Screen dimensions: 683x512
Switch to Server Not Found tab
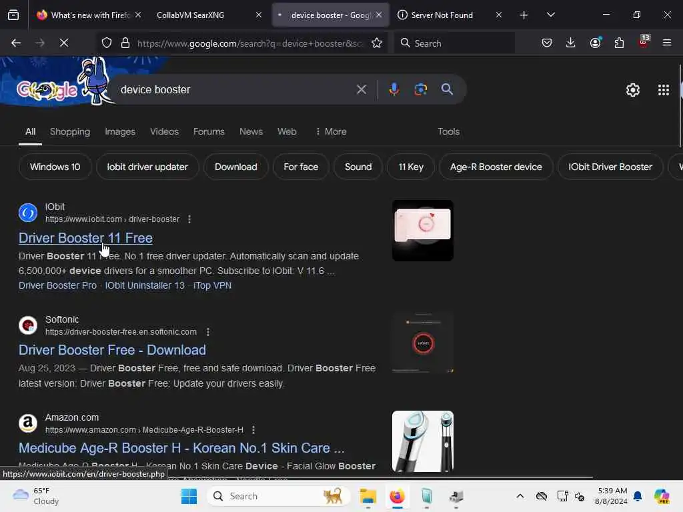(450, 15)
